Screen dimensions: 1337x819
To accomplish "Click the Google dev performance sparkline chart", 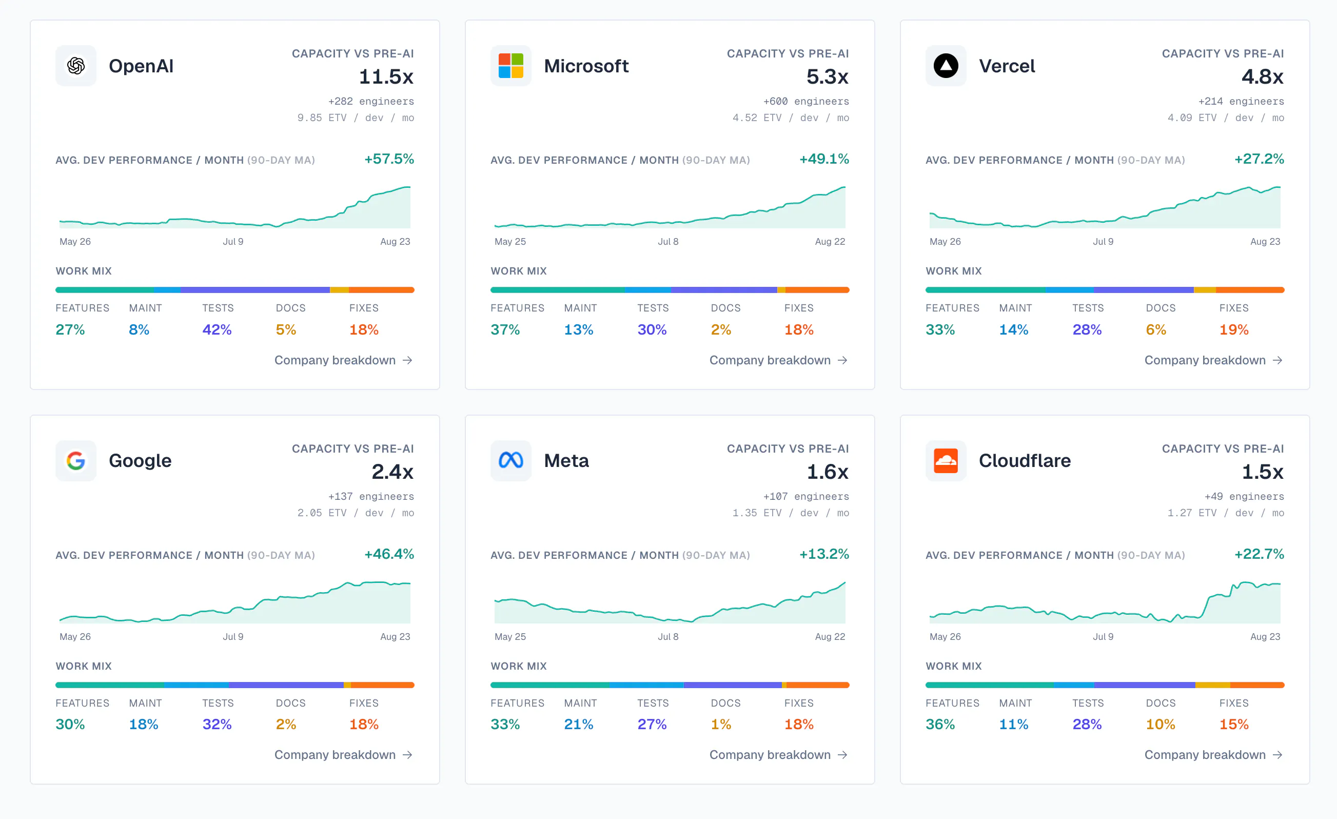I will coord(235,602).
